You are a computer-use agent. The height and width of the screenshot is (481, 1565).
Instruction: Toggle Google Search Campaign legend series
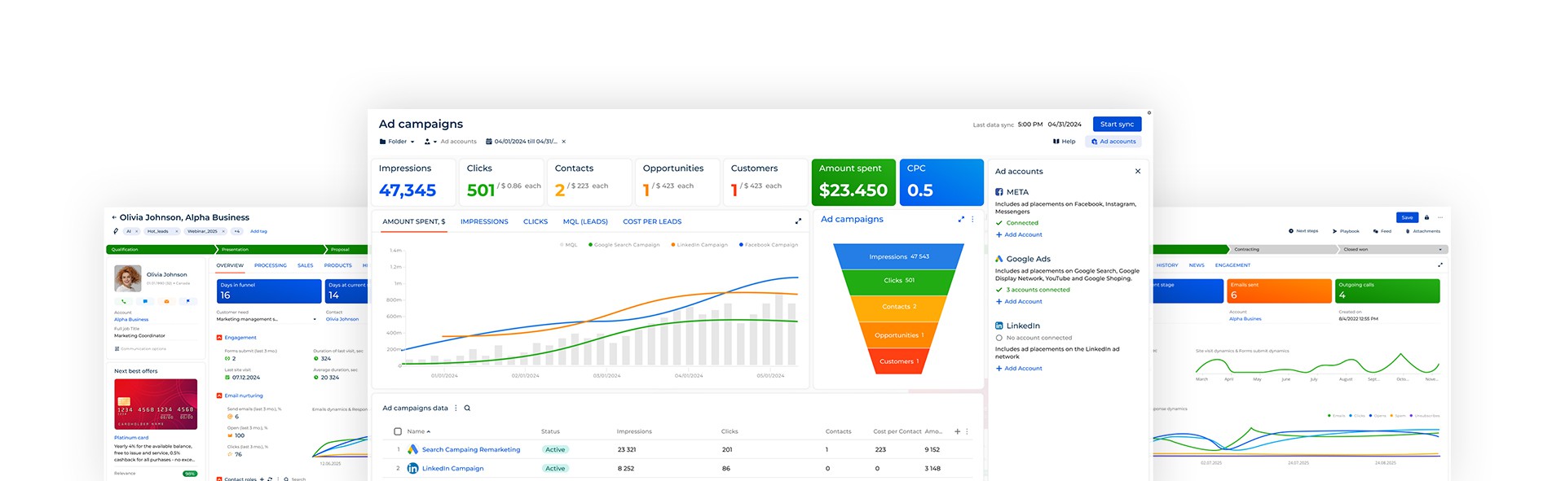pos(624,245)
